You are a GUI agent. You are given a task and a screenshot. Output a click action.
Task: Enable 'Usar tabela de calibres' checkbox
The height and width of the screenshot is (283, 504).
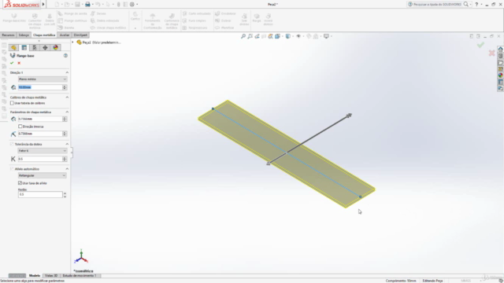click(x=12, y=103)
